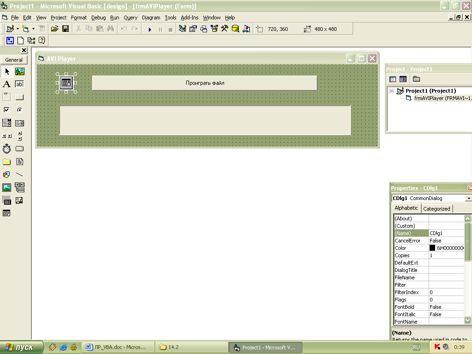
Task: Select the ListBox tool in toolbox
Action: tap(19, 123)
